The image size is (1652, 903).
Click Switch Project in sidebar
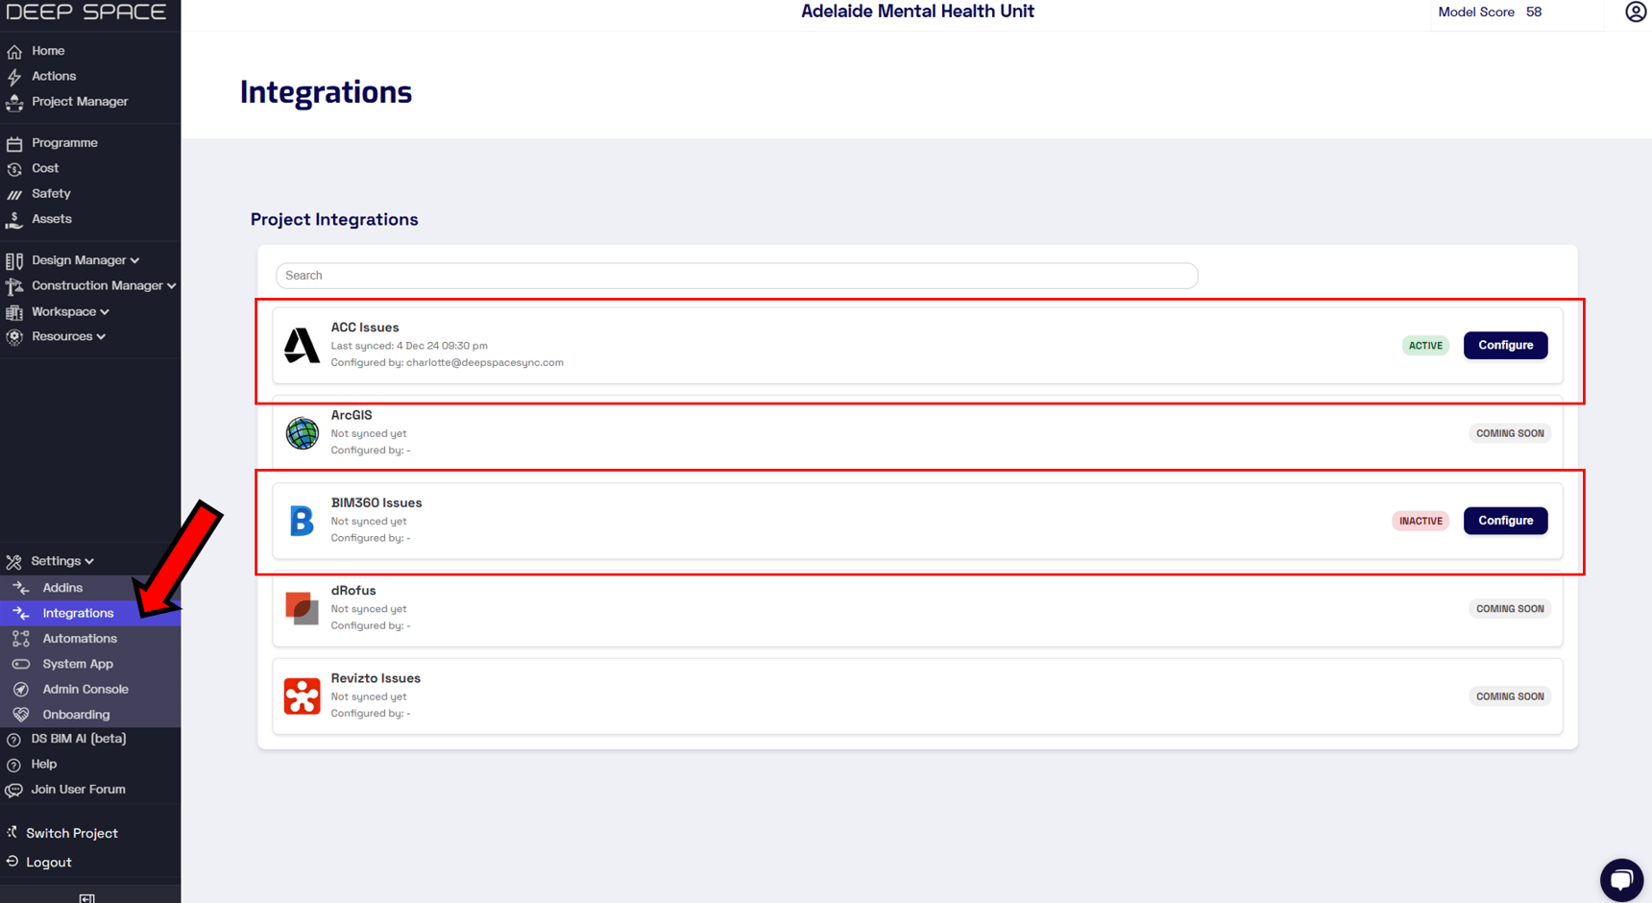(71, 833)
